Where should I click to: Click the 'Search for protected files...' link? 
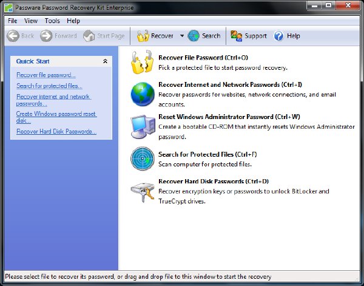point(49,86)
